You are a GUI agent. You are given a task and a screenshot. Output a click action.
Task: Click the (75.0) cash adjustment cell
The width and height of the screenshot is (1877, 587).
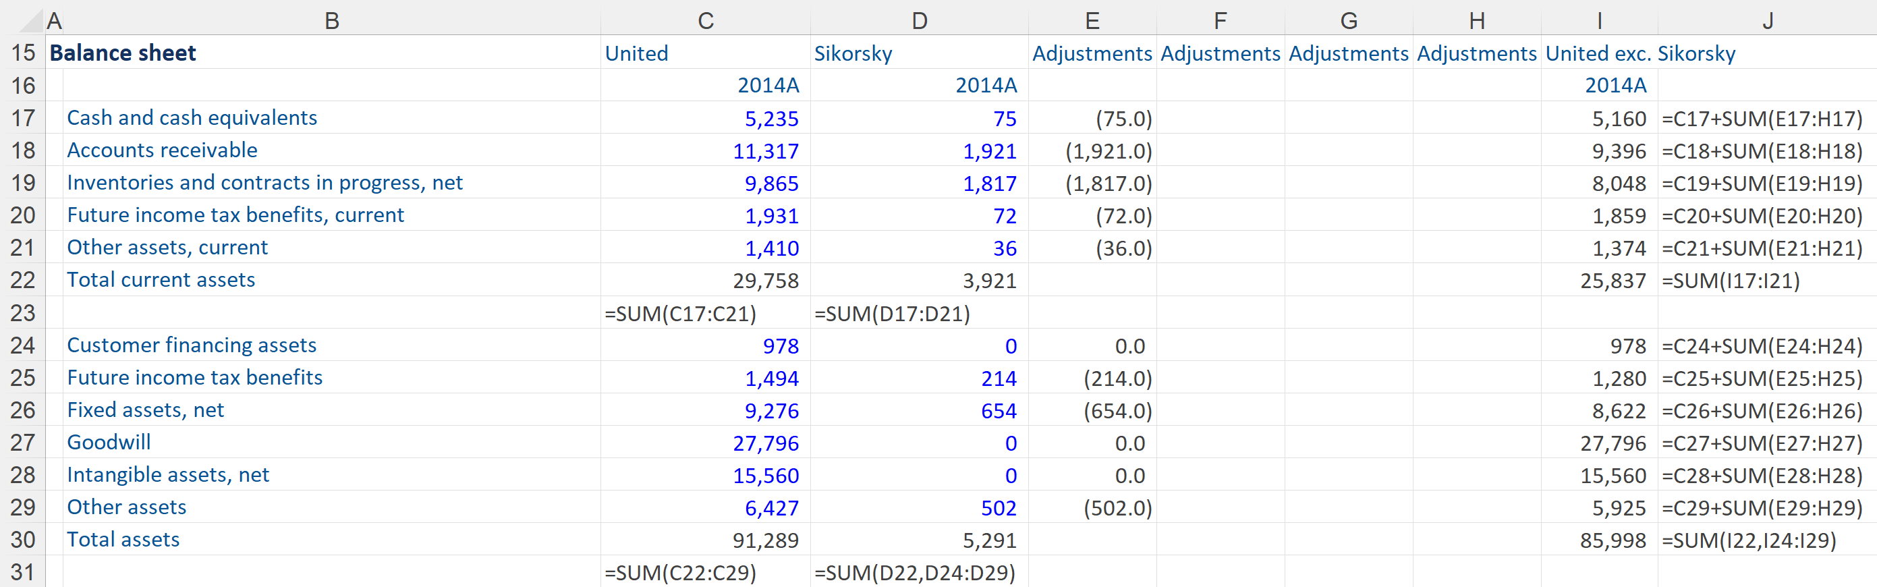tap(1123, 119)
